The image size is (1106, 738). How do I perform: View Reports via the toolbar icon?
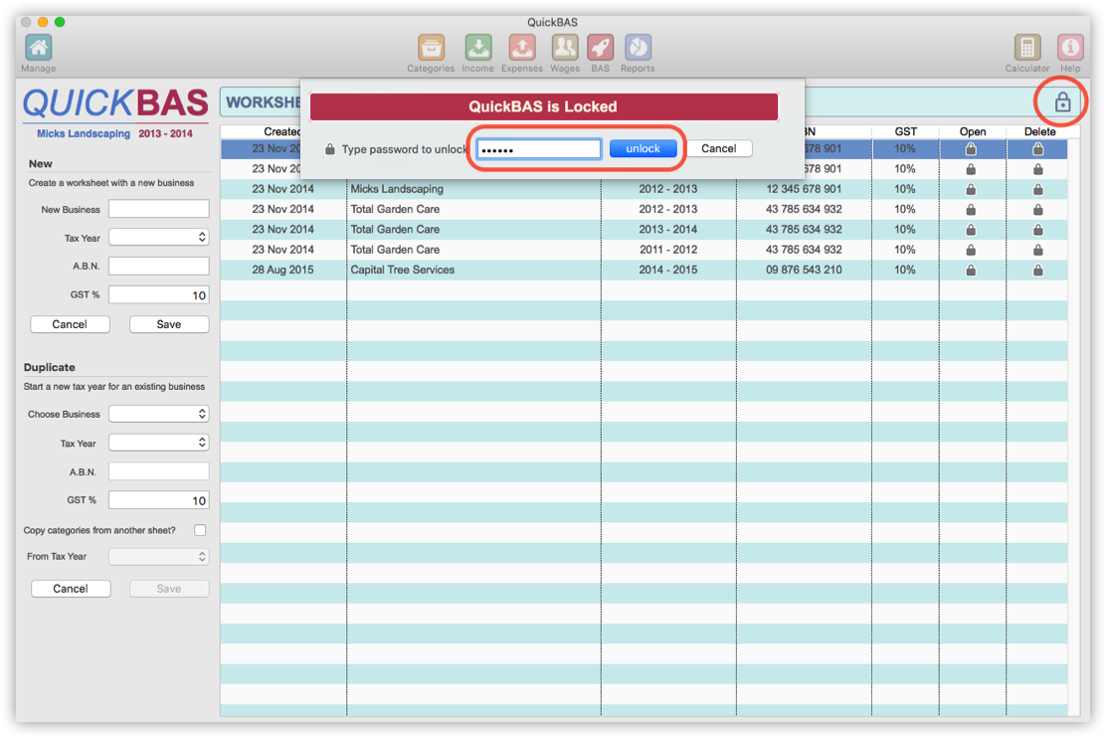point(638,46)
